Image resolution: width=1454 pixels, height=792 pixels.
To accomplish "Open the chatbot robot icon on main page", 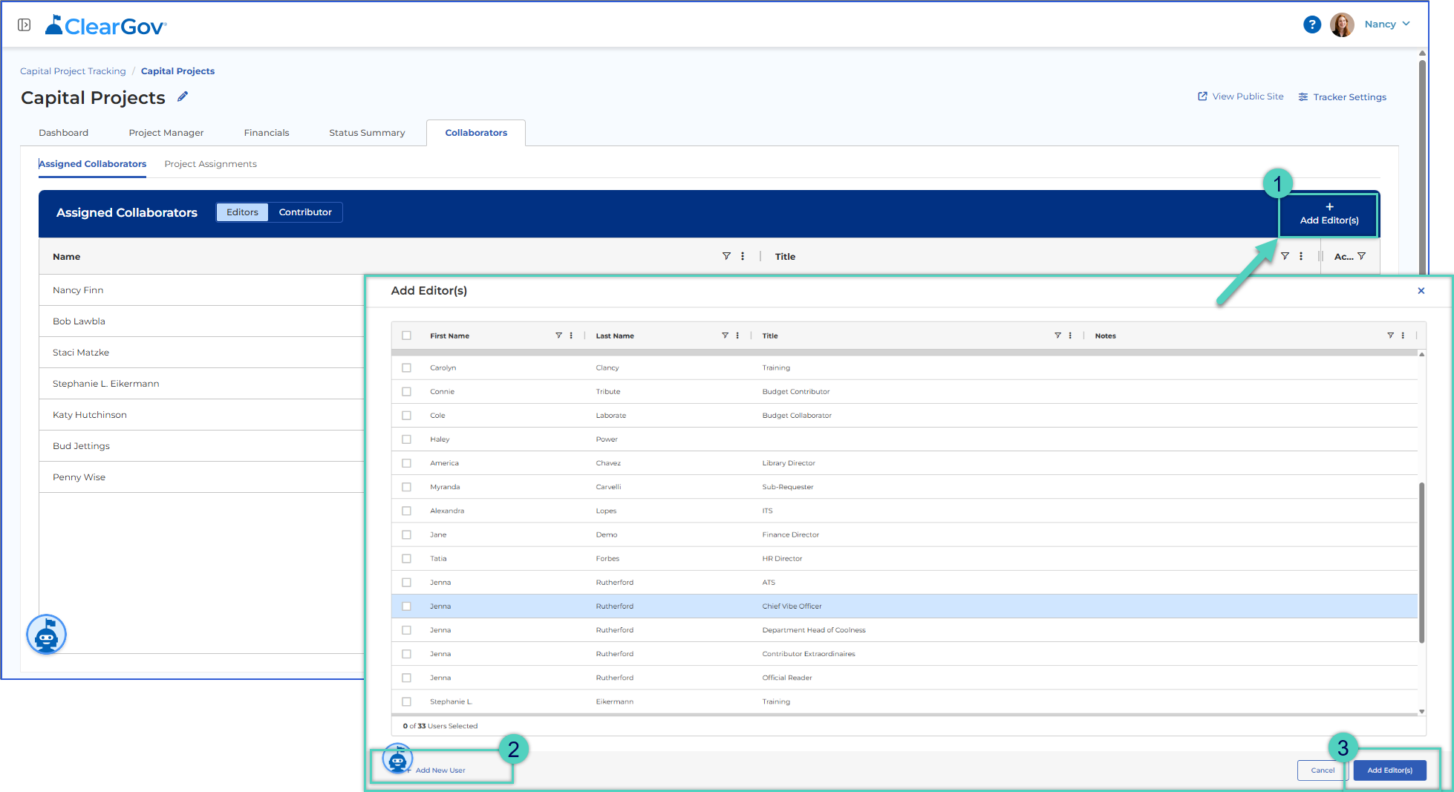I will pos(47,635).
